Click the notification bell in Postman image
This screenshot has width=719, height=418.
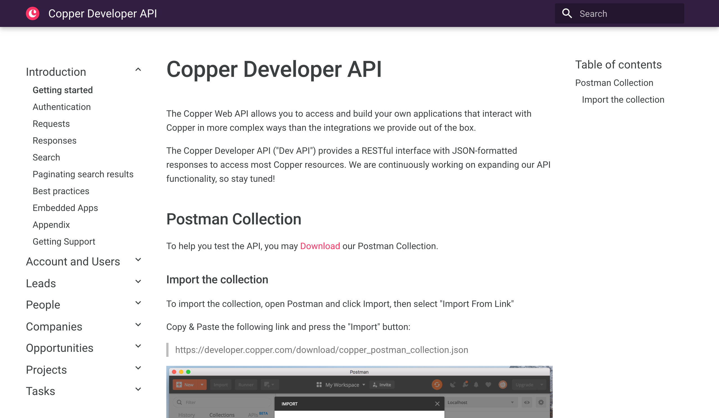coord(476,385)
